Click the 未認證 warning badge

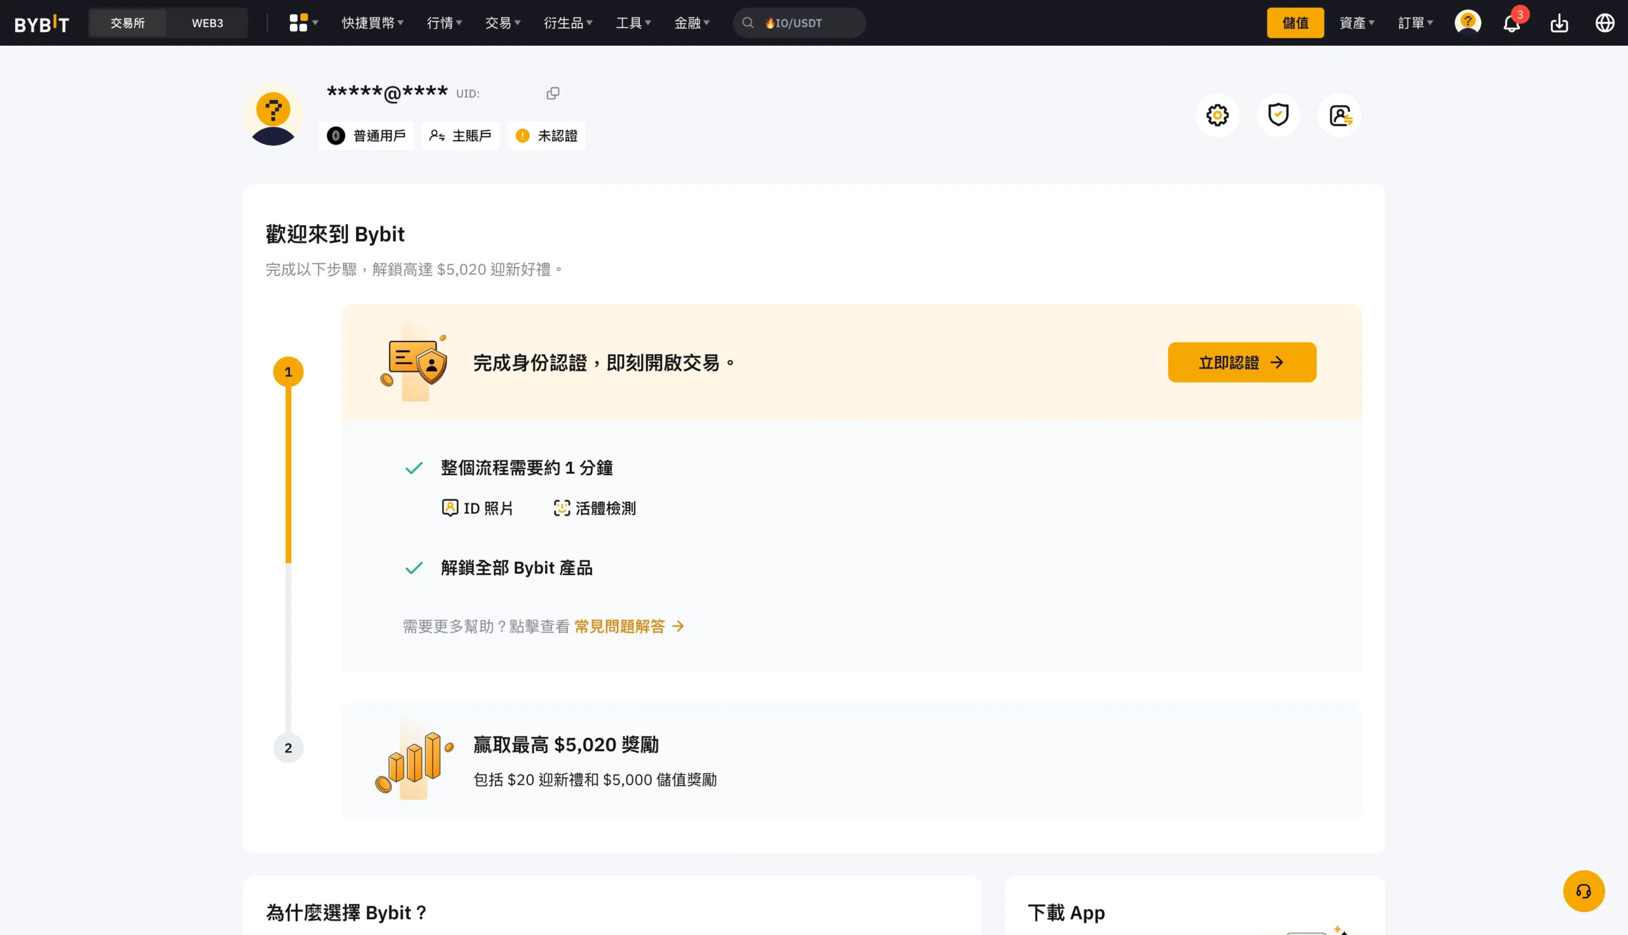pos(546,135)
